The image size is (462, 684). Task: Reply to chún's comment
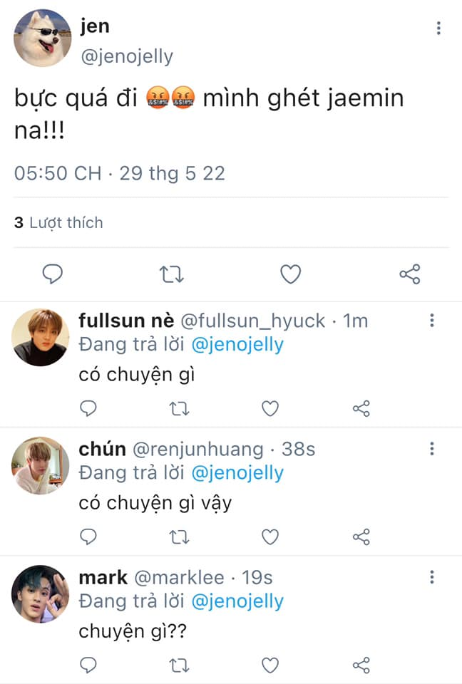pos(88,537)
